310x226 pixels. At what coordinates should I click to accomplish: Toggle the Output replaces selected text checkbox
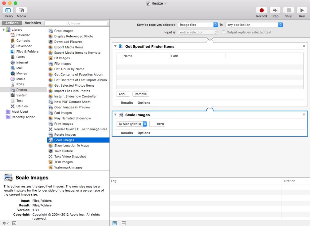pyautogui.click(x=224, y=32)
